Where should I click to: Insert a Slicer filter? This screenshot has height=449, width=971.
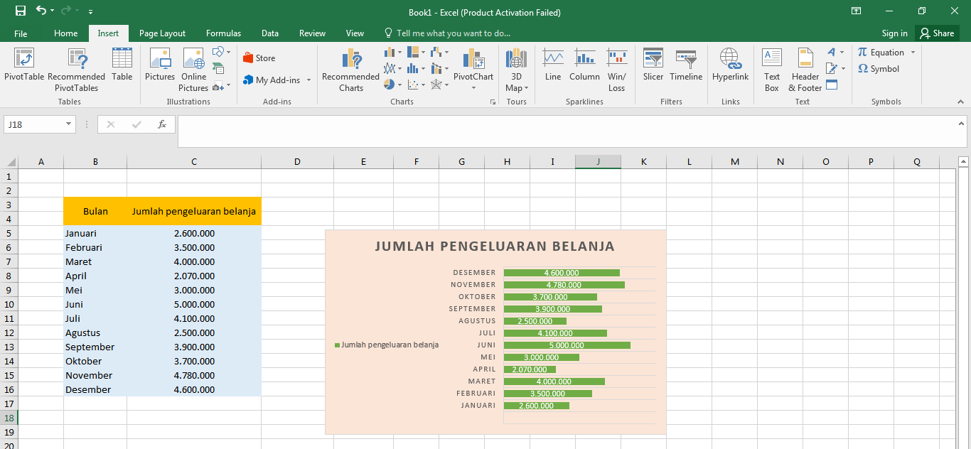(653, 64)
